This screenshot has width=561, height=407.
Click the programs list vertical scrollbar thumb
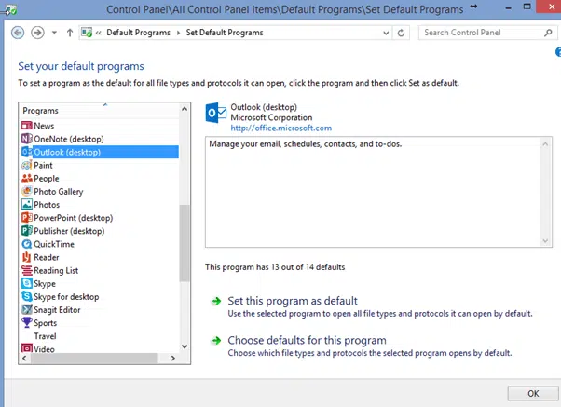tap(185, 243)
